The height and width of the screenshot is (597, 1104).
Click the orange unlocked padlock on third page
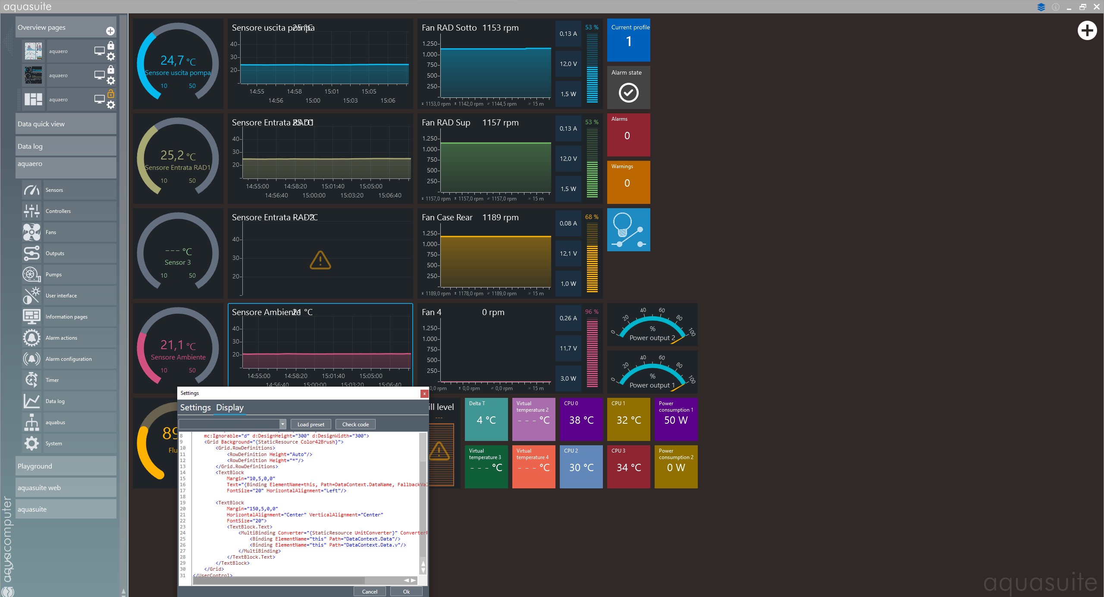pos(111,94)
